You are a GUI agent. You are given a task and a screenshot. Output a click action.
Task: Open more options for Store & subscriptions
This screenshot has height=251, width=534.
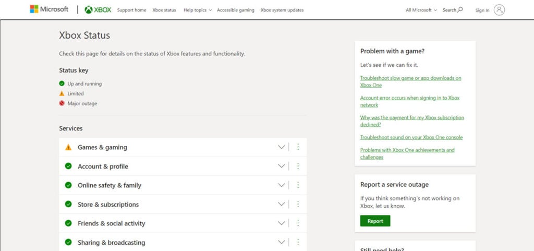[x=298, y=204]
